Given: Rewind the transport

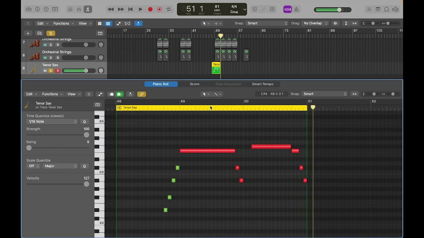Looking at the screenshot, I should tap(111, 9).
